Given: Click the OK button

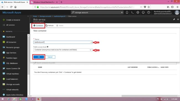Looking at the screenshot, I should pyautogui.click(x=39, y=57).
